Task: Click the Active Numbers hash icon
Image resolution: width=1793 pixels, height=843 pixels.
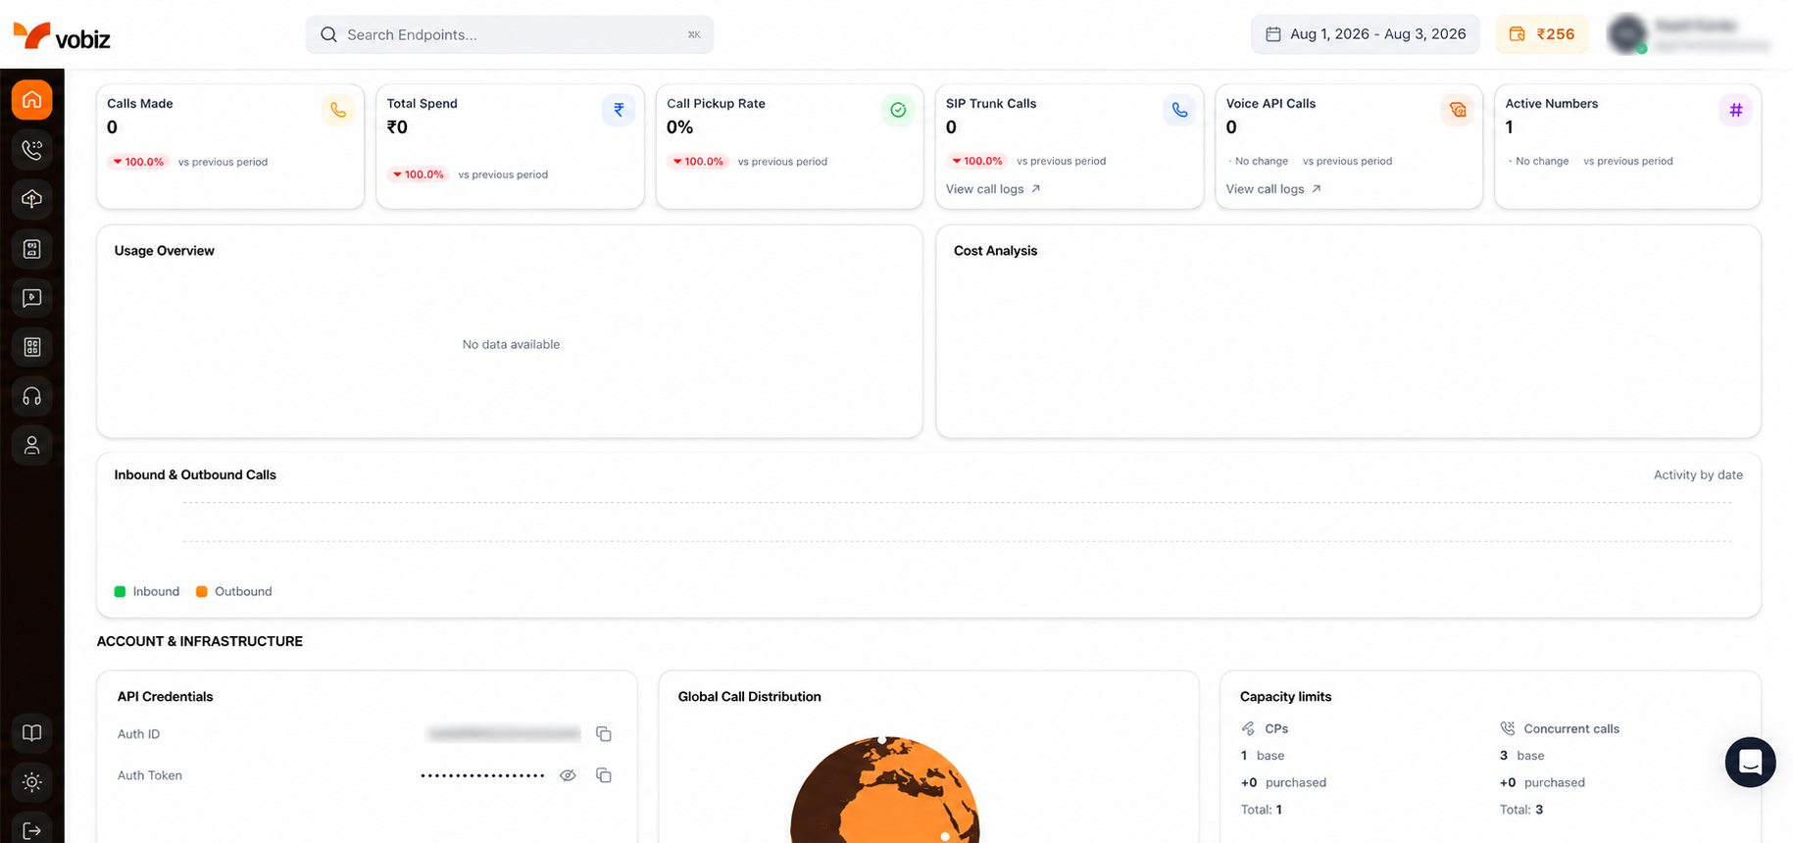Action: tap(1736, 111)
